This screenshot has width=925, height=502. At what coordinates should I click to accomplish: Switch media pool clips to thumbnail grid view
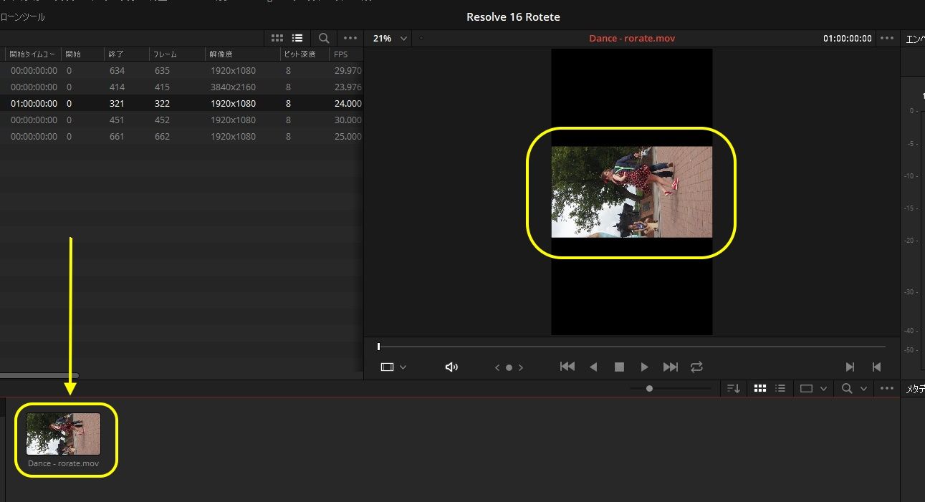pos(277,38)
